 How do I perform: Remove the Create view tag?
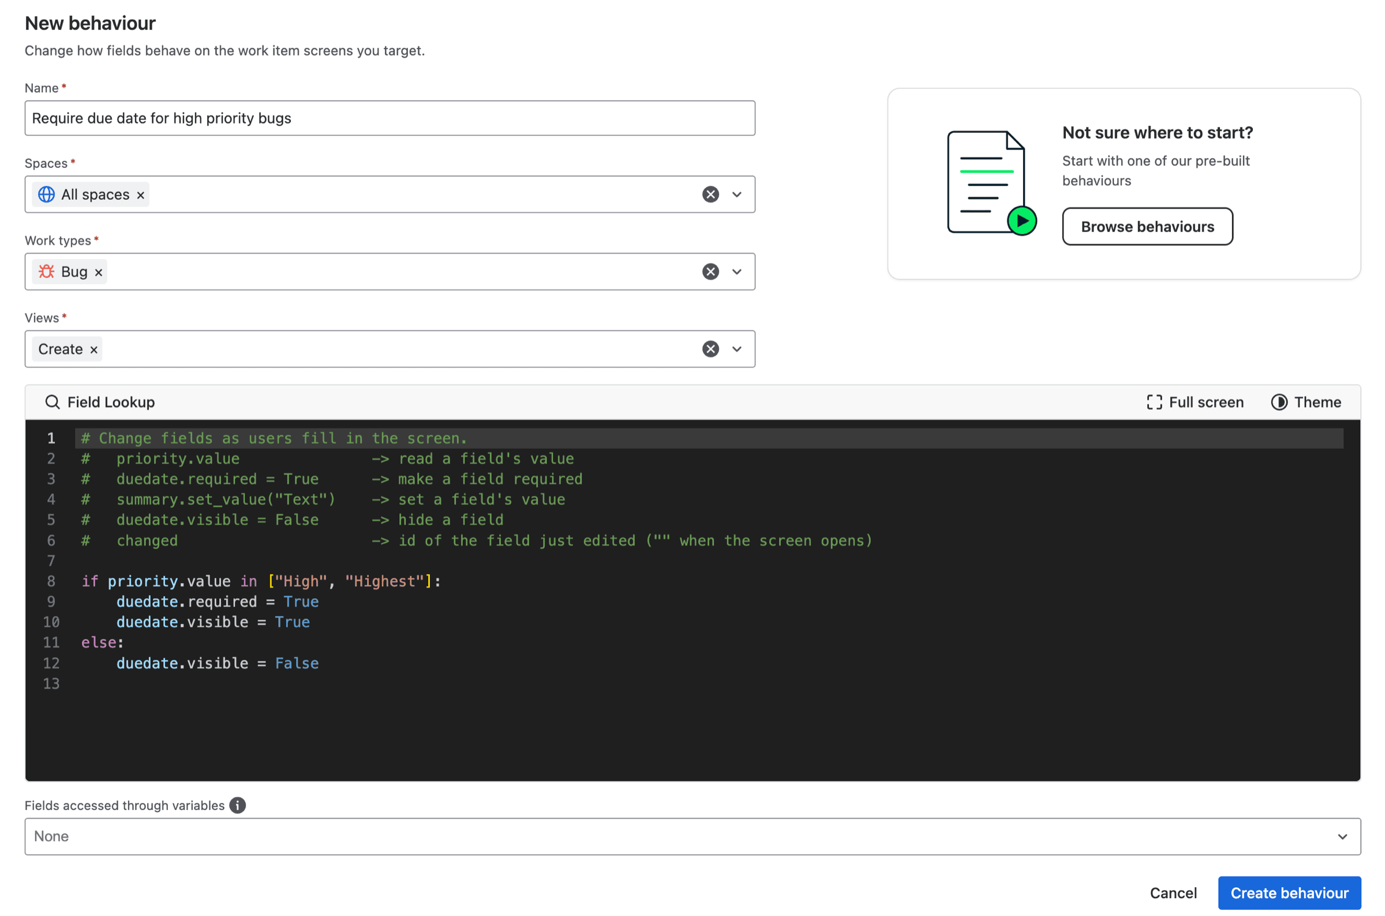[93, 349]
